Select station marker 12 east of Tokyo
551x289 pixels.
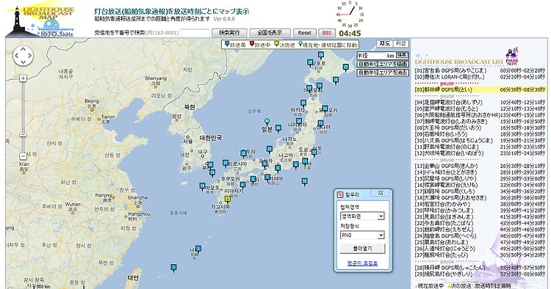[x=314, y=153]
